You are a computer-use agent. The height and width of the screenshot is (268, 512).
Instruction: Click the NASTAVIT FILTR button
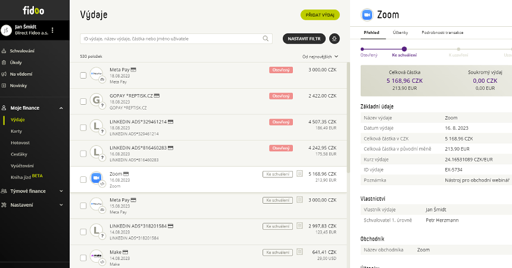tap(304, 39)
